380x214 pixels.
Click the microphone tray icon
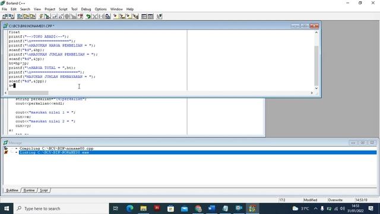coord(322,209)
